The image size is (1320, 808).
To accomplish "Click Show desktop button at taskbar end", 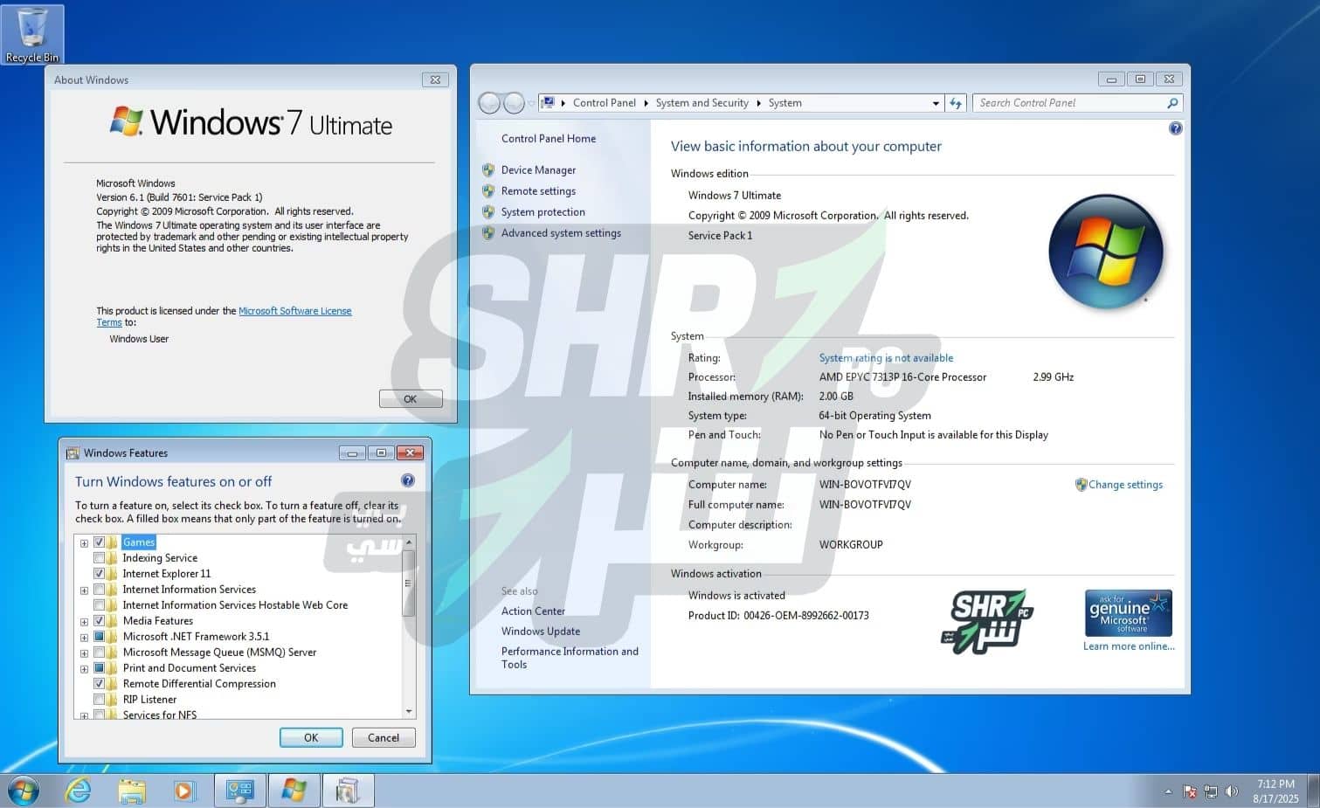I will coord(1313,791).
